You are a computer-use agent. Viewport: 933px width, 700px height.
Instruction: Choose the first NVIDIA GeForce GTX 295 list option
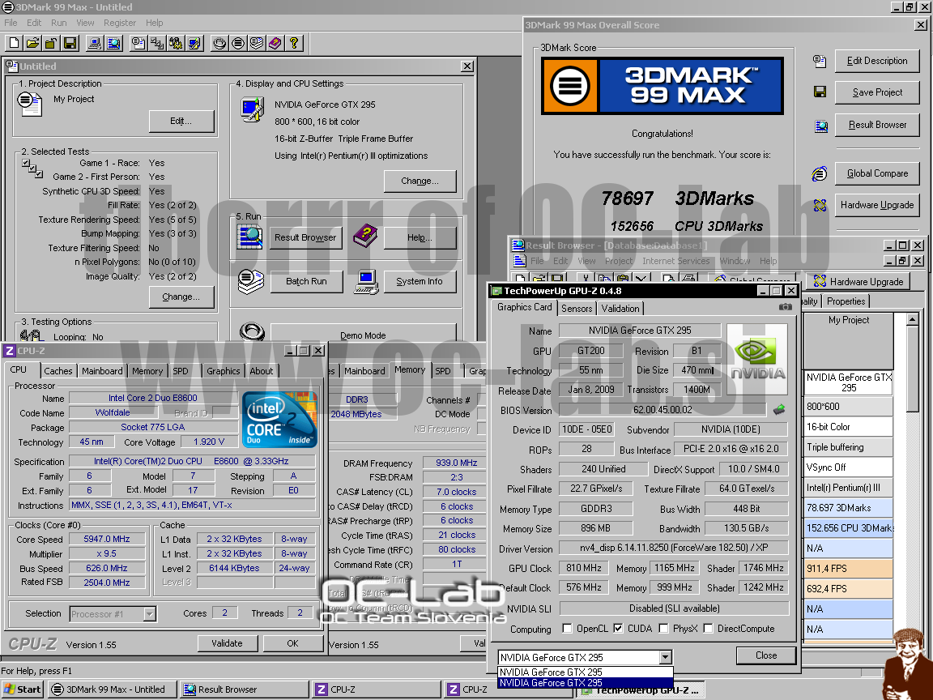pyautogui.click(x=586, y=672)
